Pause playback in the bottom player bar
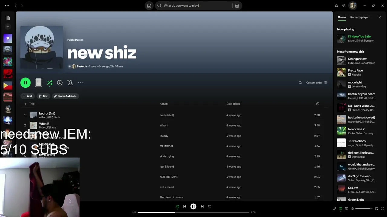 (x=193, y=206)
